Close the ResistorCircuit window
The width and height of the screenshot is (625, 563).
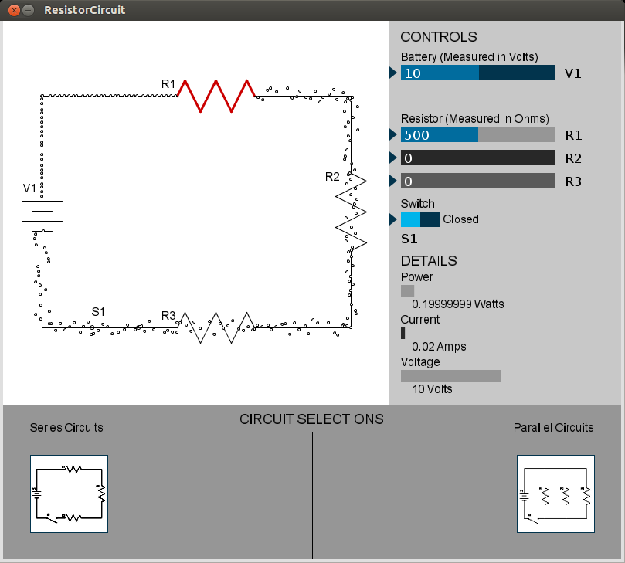14,10
